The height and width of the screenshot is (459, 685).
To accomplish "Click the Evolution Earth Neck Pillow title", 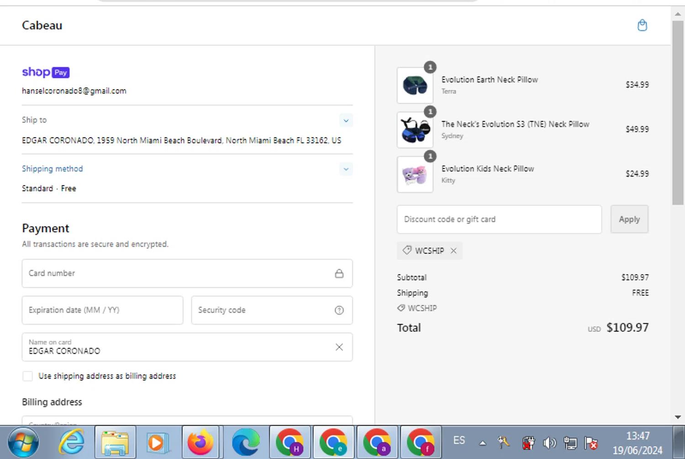I will pyautogui.click(x=490, y=79).
